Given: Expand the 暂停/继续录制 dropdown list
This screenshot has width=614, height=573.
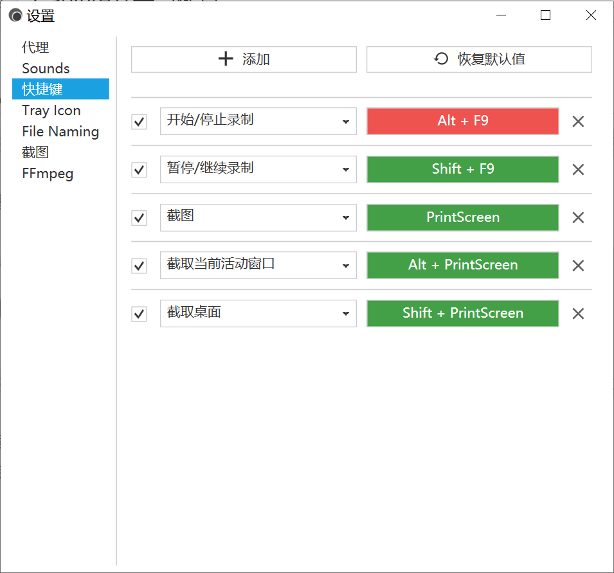Looking at the screenshot, I should [x=347, y=169].
